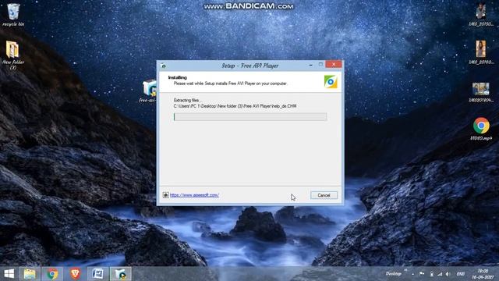Open Google Chrome from the taskbar
Image resolution: width=499 pixels, height=281 pixels.
(x=52, y=274)
